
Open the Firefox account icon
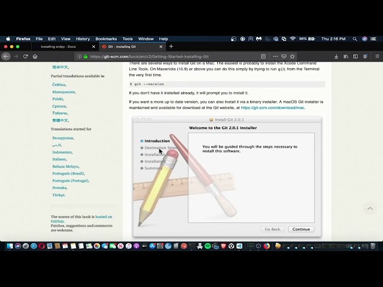coord(365,56)
